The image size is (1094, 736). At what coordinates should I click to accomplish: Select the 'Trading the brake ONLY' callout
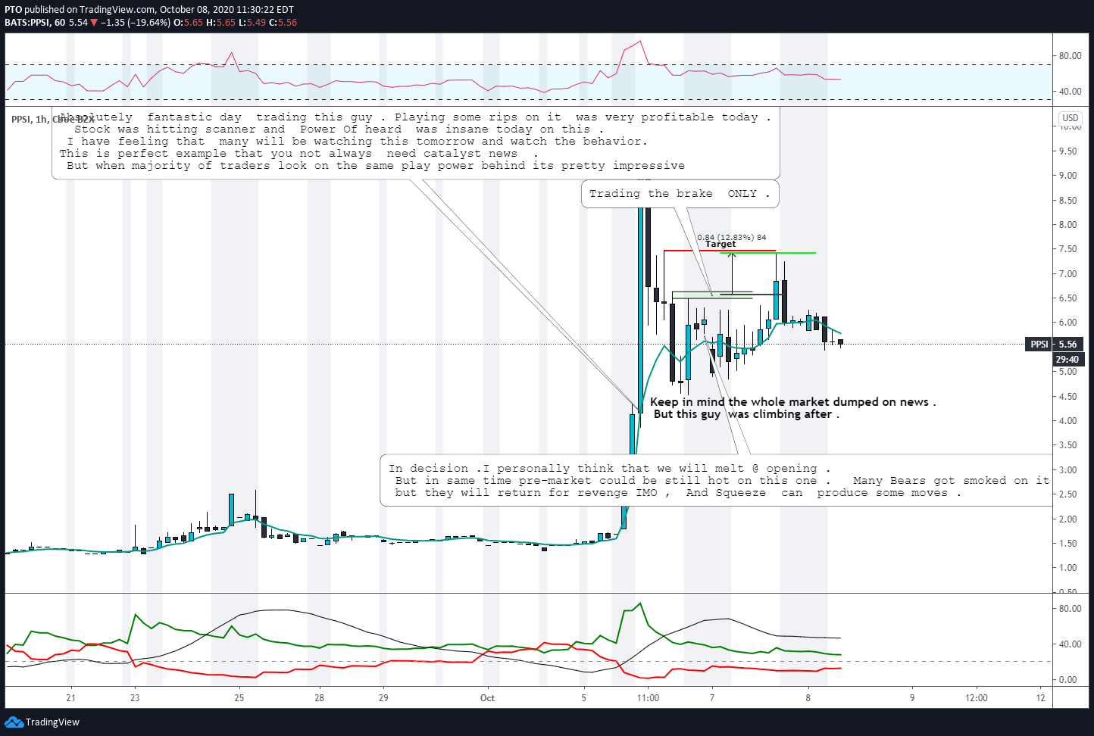point(680,194)
